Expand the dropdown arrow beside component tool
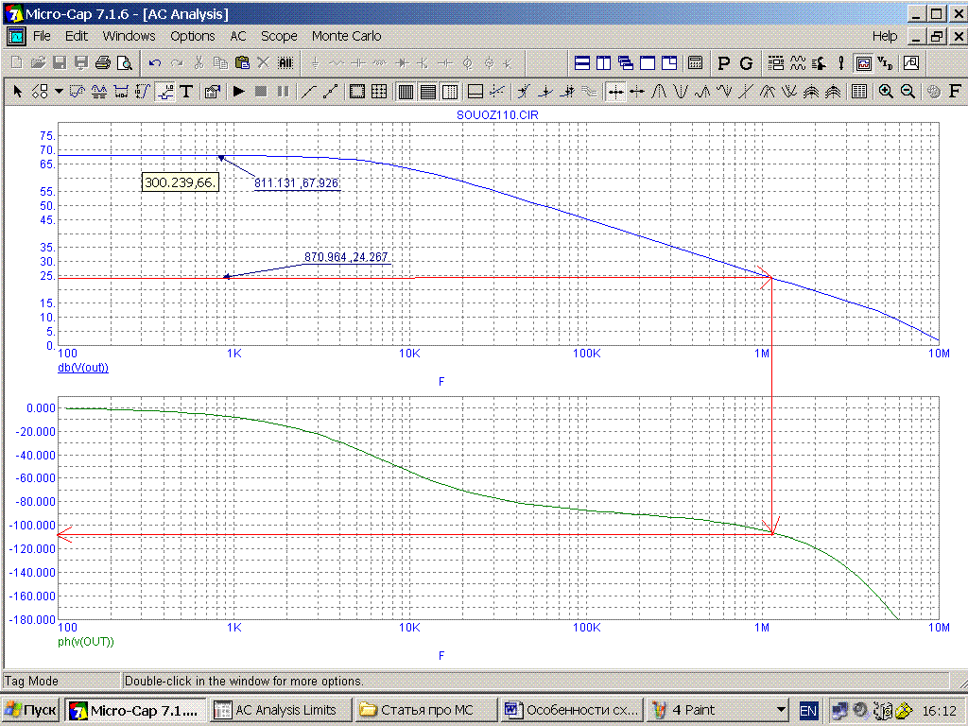This screenshot has width=968, height=726. coord(58,92)
